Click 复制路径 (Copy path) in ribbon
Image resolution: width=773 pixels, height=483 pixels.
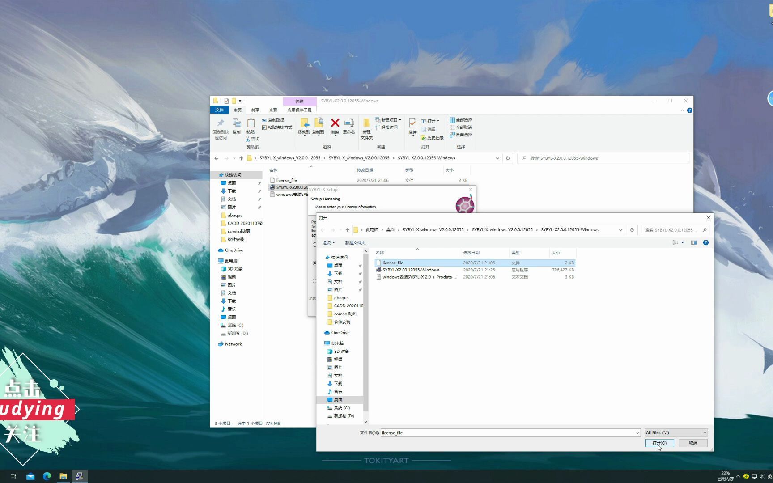273,120
